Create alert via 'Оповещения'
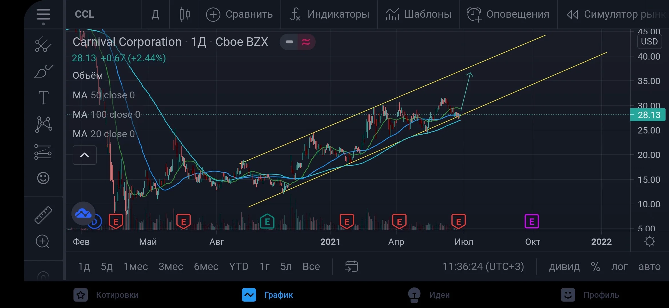The width and height of the screenshot is (669, 308). pyautogui.click(x=508, y=14)
